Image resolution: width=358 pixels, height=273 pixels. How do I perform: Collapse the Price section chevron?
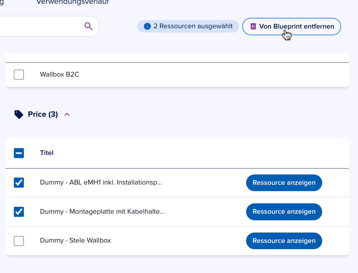tap(67, 115)
